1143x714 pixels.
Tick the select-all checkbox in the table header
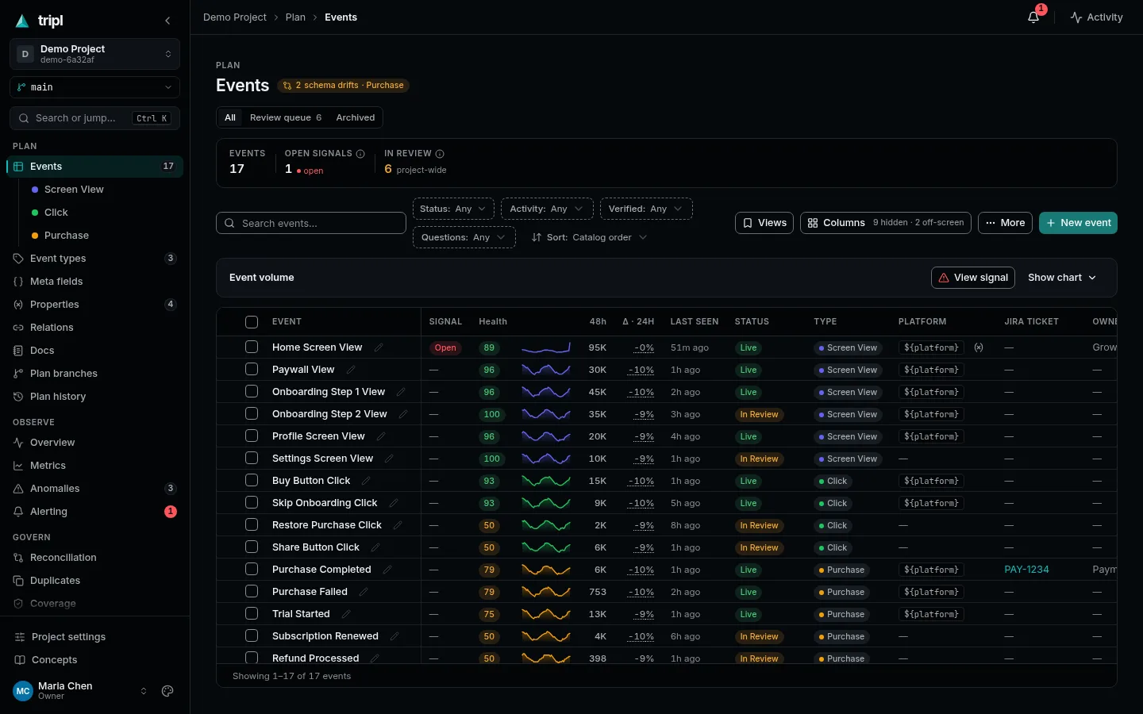tap(252, 322)
